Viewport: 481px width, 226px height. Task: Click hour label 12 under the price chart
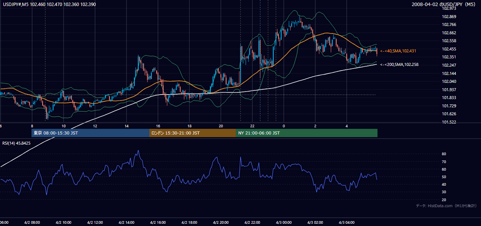[x=95, y=126]
